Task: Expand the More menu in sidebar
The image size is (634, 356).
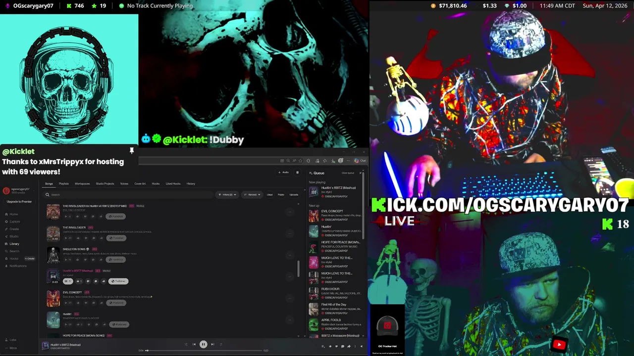Action: coord(11,348)
